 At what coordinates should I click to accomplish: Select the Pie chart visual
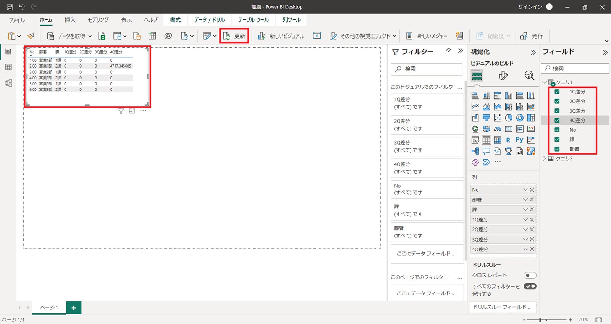[x=509, y=118]
